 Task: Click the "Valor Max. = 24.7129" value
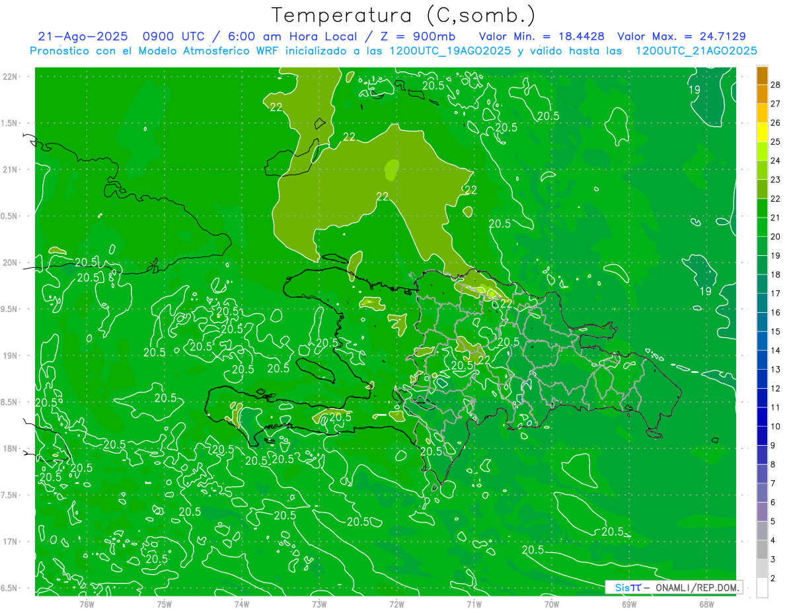(x=681, y=36)
